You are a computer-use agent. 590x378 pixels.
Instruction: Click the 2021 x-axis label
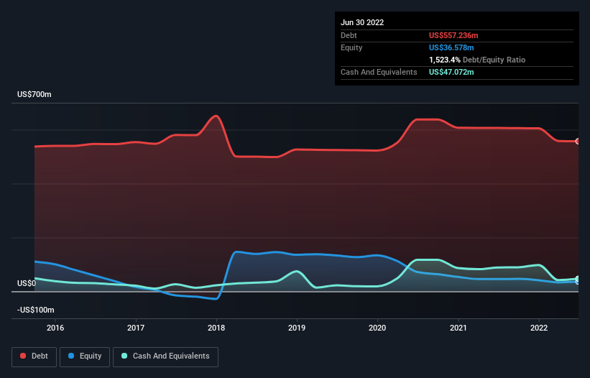pos(458,328)
